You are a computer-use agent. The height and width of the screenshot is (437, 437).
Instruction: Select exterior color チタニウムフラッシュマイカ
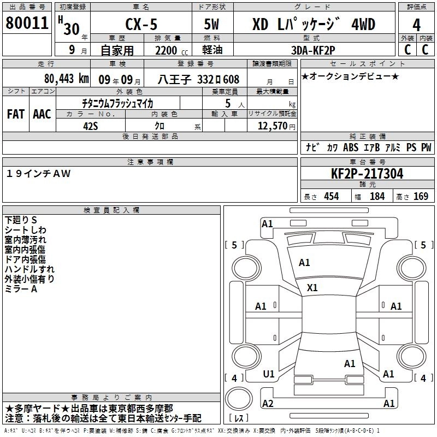(x=117, y=103)
